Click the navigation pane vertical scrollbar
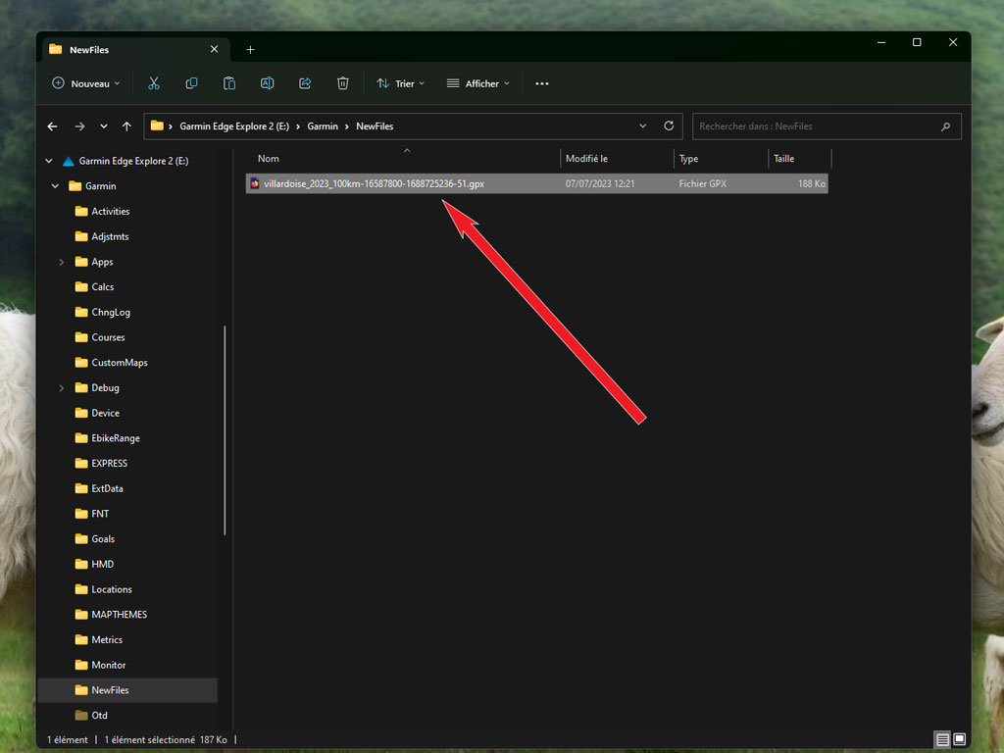 pyautogui.click(x=226, y=429)
